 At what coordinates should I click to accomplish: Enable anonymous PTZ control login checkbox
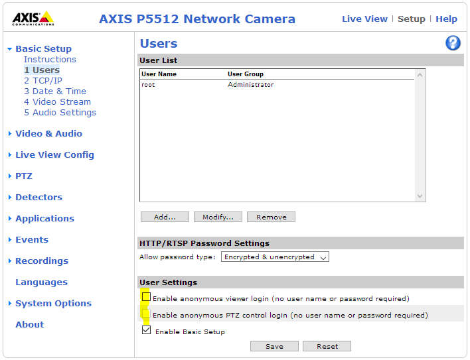(146, 314)
